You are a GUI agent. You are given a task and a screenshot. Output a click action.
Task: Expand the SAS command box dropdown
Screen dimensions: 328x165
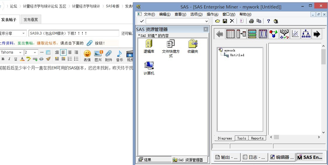pyautogui.click(x=207, y=21)
